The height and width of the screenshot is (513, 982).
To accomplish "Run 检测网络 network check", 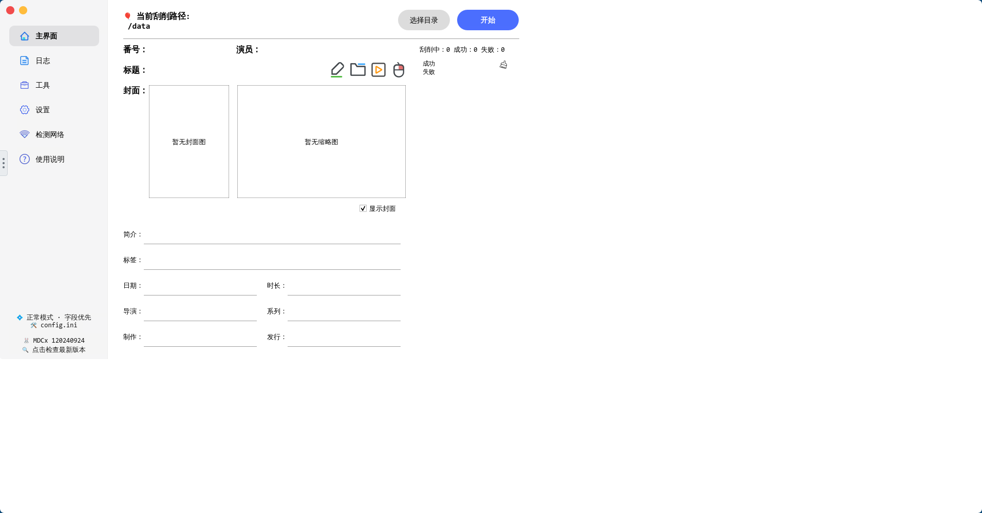I will [x=54, y=134].
